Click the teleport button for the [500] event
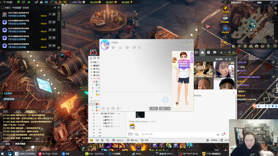Viewport: 278px width, 156px height. click(50, 22)
